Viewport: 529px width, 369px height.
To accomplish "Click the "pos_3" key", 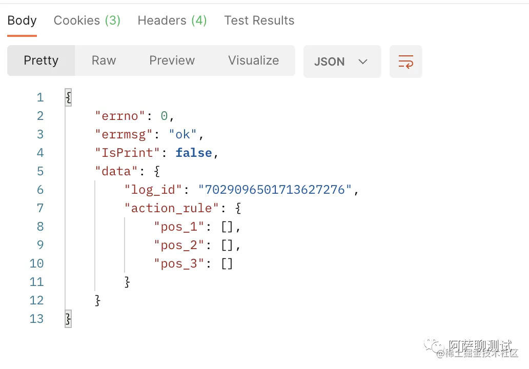I will click(179, 263).
